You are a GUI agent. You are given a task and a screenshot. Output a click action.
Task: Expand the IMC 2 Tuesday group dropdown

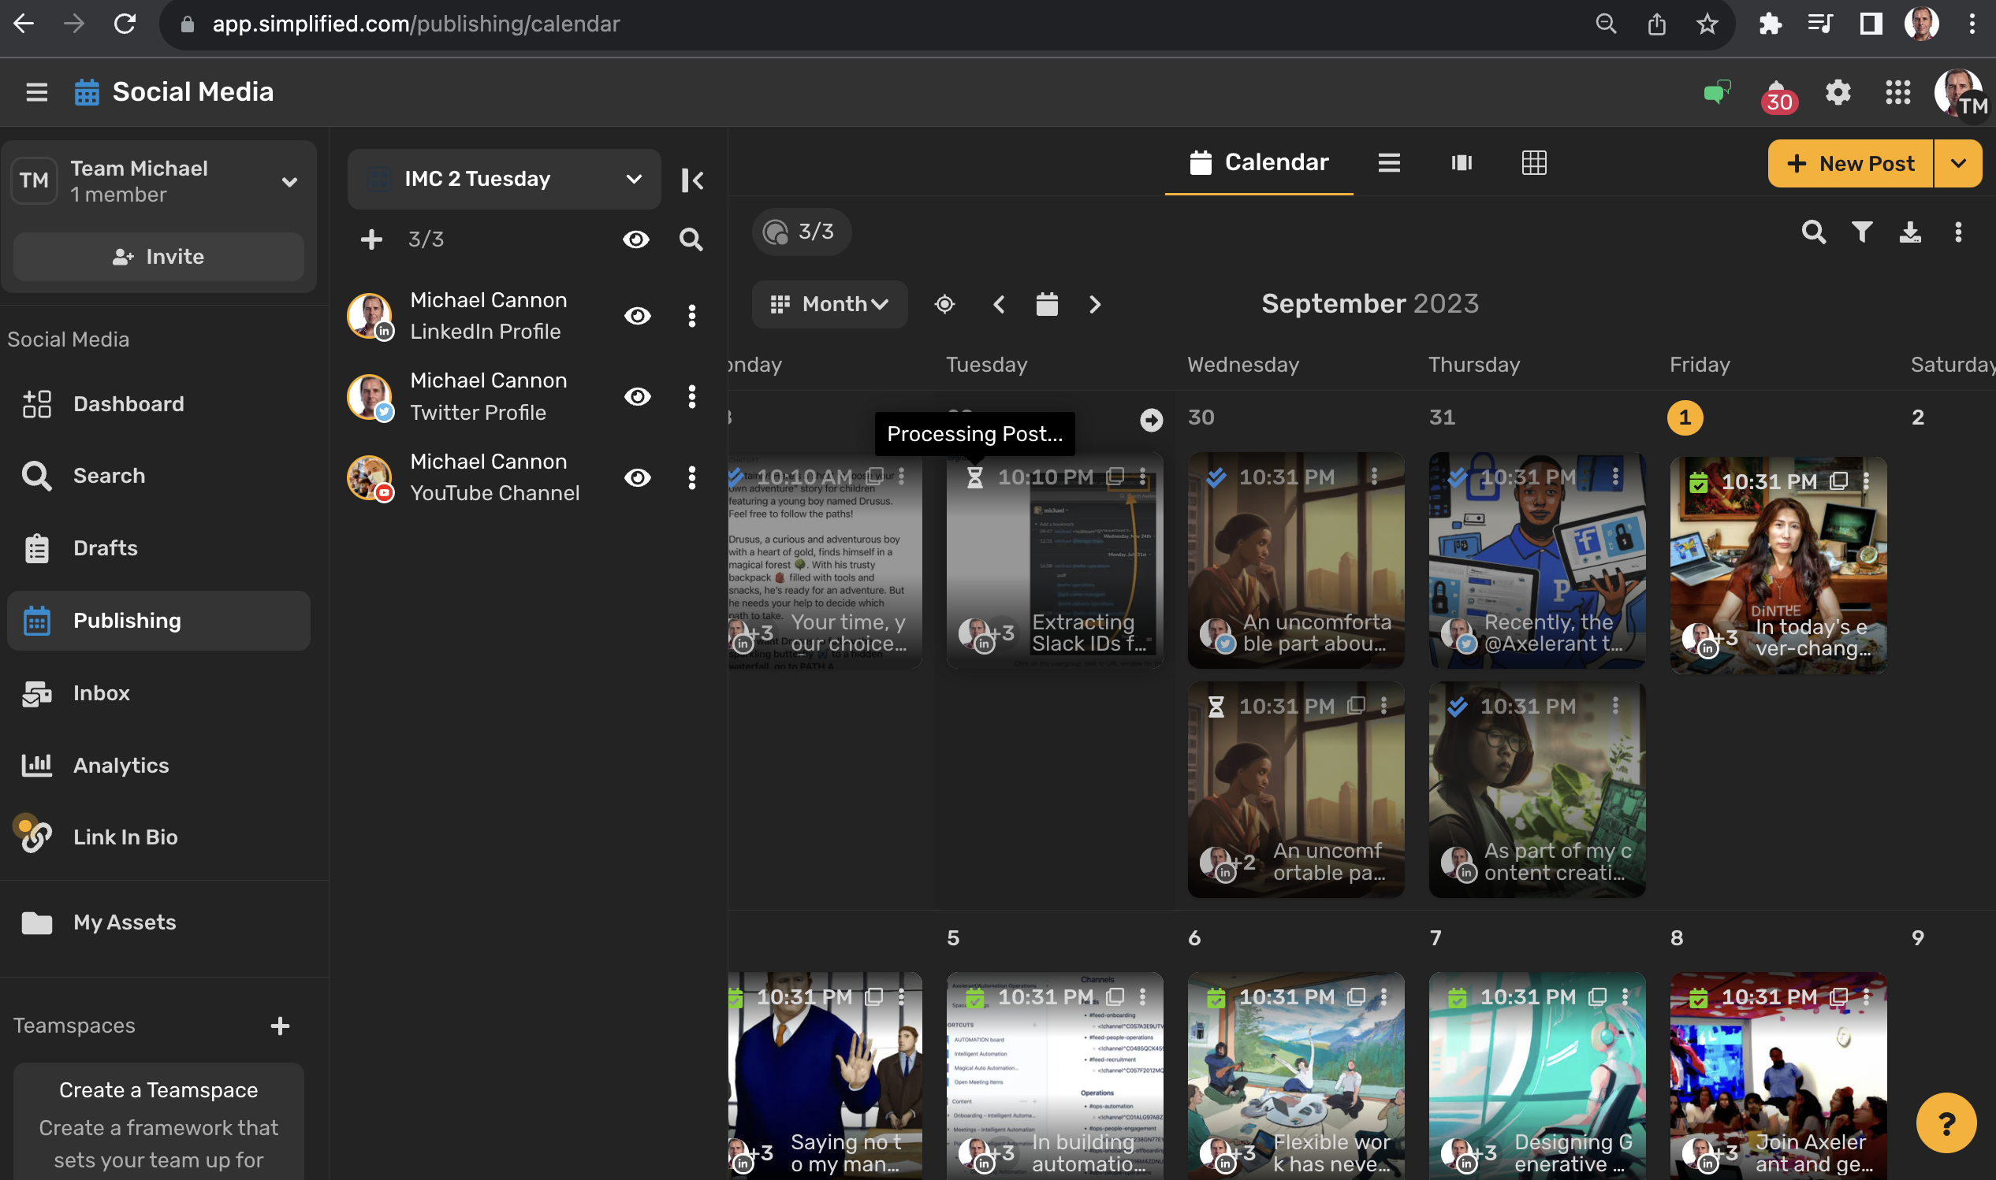[633, 179]
